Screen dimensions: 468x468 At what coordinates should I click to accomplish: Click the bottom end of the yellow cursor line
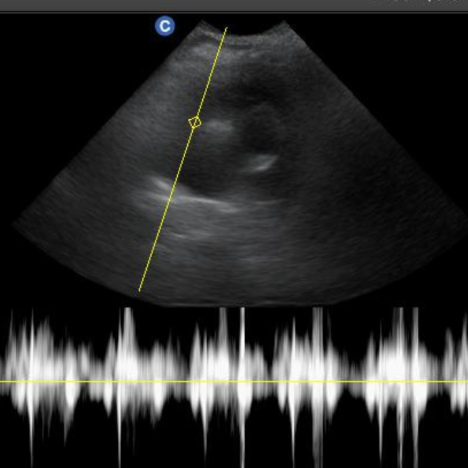[139, 290]
